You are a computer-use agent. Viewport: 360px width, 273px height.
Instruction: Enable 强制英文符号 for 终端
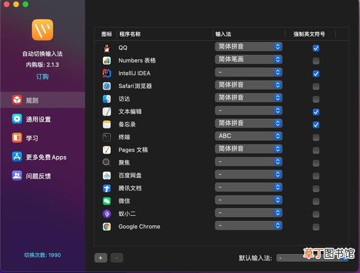click(316, 137)
